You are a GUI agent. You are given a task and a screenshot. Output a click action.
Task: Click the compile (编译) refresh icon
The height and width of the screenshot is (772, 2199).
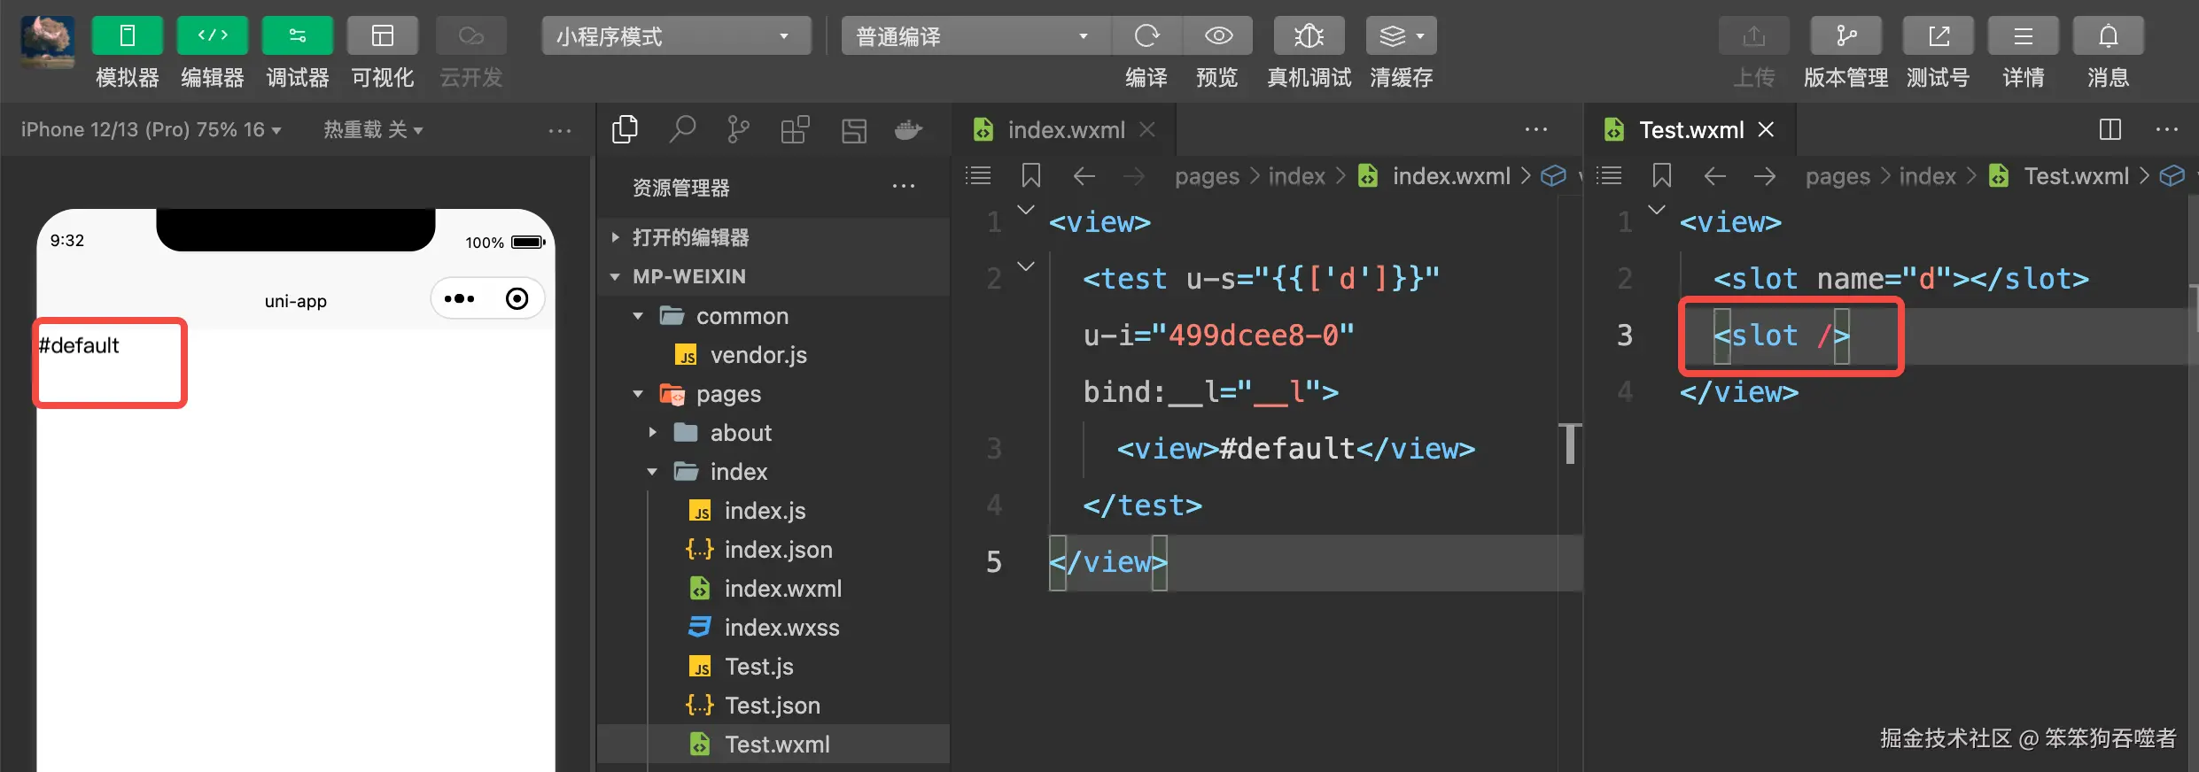click(1146, 36)
